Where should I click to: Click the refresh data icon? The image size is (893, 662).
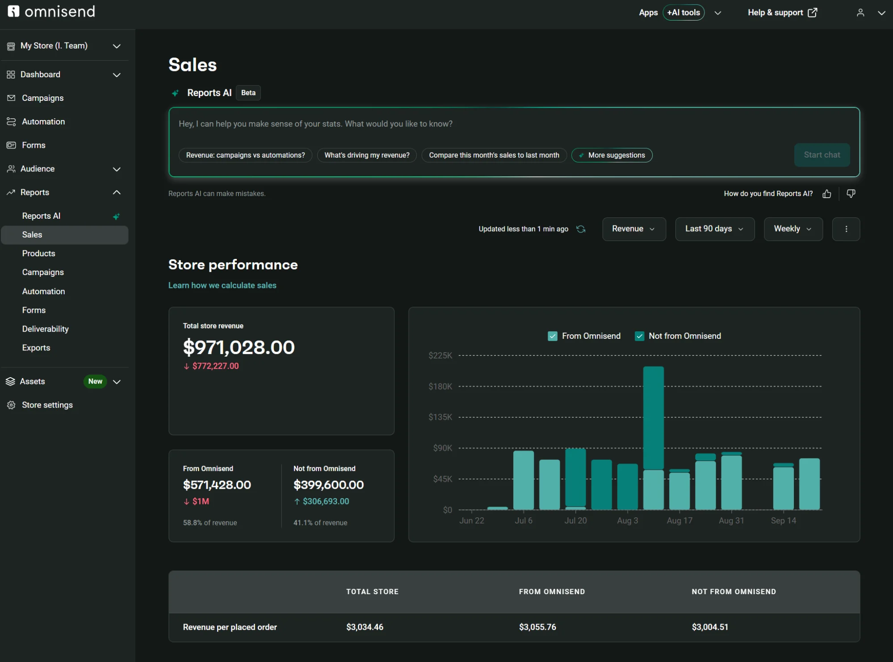coord(581,229)
